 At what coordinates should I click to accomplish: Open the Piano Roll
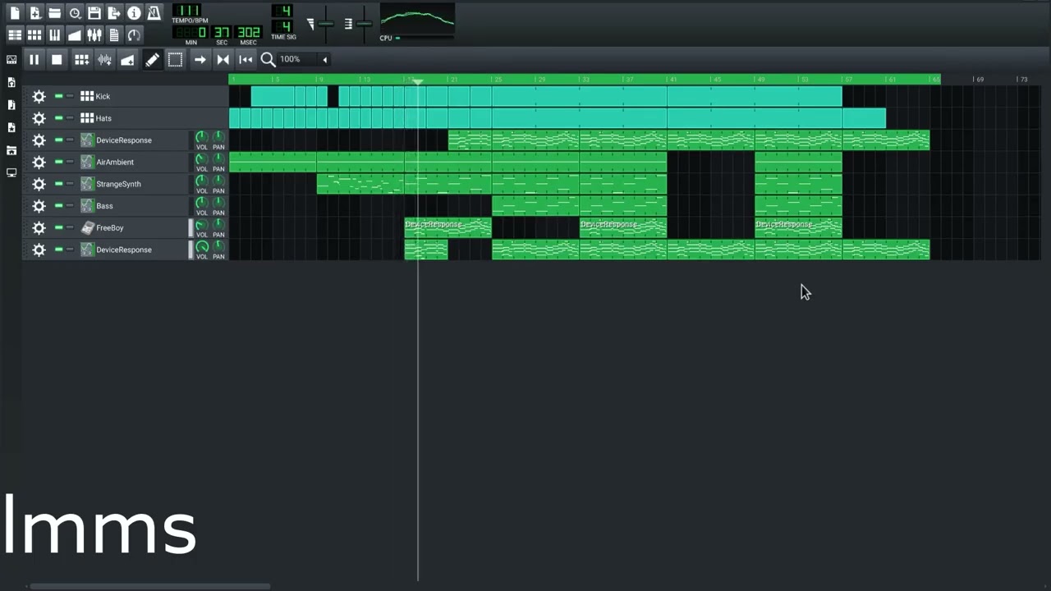pyautogui.click(x=54, y=34)
